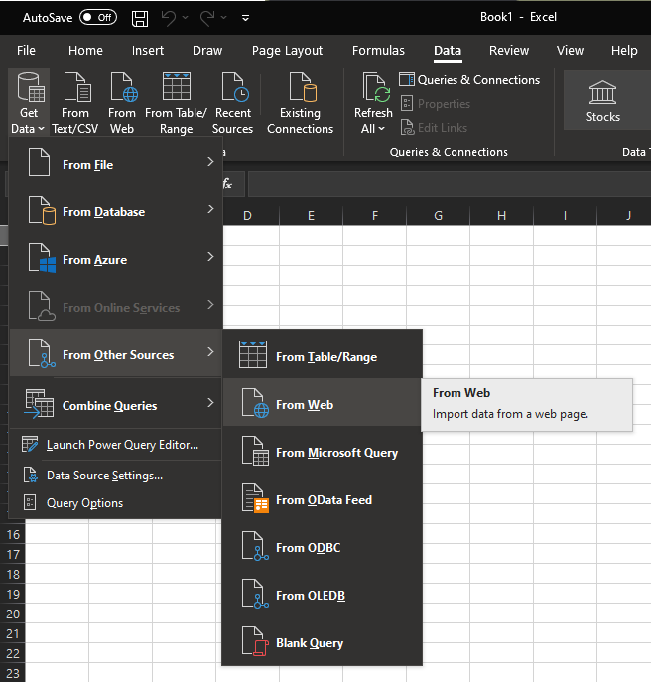The image size is (651, 682).
Task: Click the formula bar input field
Action: coord(450,184)
